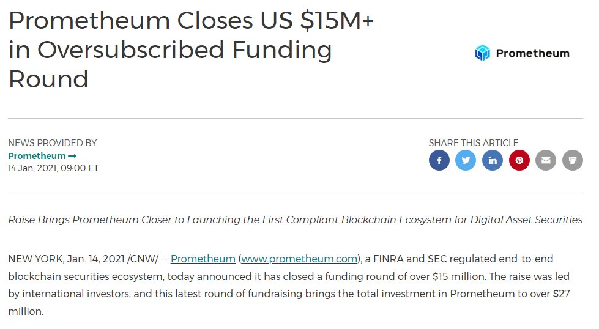Click the headline "Prometheum Closes US $15M+"
Viewport: 599px width, 329px height.
[x=191, y=22]
